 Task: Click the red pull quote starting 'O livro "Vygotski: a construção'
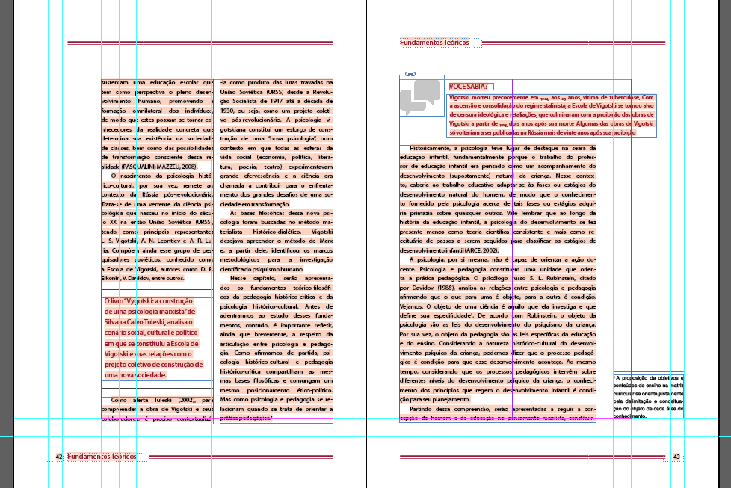(x=153, y=338)
